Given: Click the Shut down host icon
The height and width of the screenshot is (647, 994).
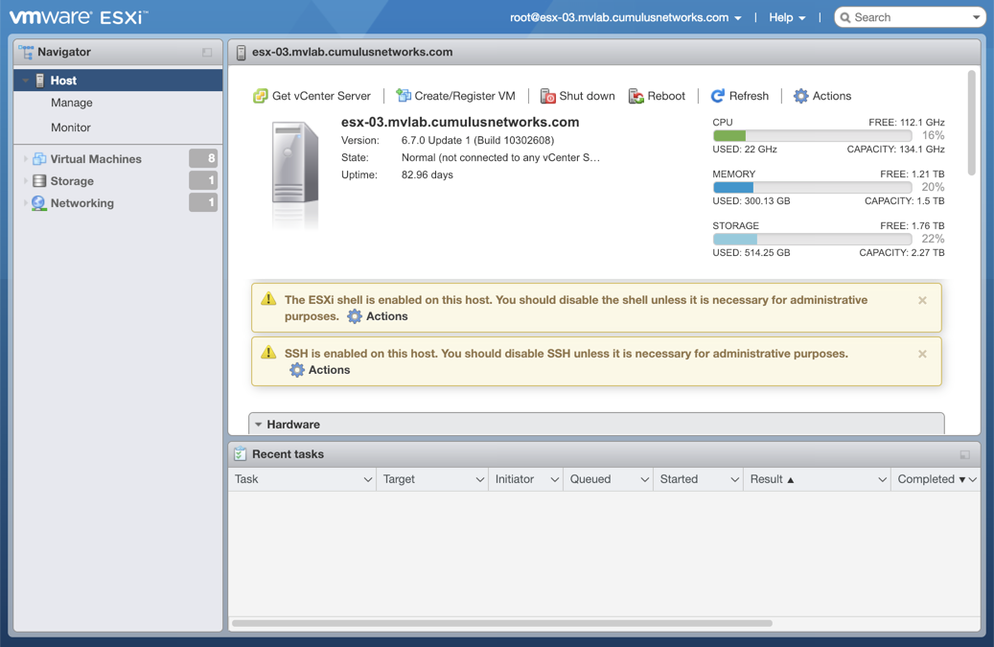Looking at the screenshot, I should coord(547,96).
